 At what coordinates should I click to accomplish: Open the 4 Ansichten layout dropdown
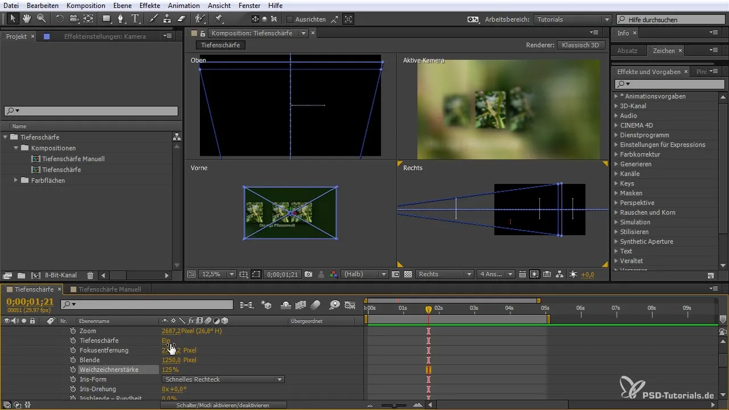pos(496,274)
